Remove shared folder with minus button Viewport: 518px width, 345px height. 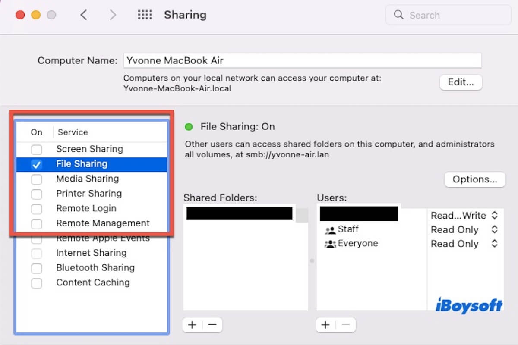(x=212, y=325)
